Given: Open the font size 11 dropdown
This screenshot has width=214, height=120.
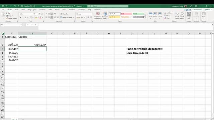Looking at the screenshot, I should click(37, 14).
